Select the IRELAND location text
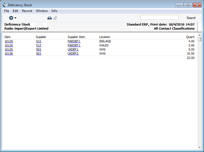The image size is (204, 152). pyautogui.click(x=105, y=41)
